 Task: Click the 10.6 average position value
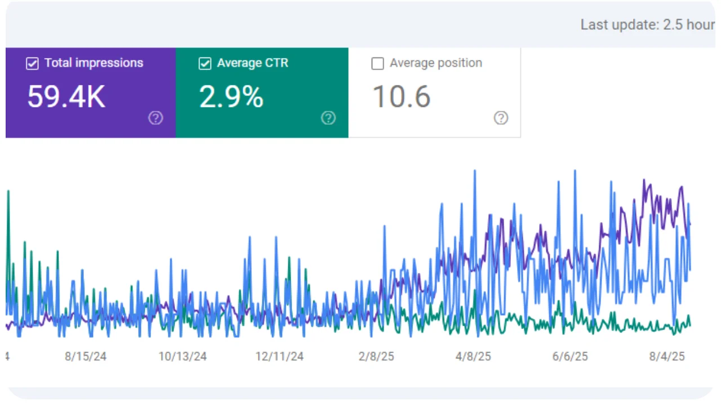(402, 97)
